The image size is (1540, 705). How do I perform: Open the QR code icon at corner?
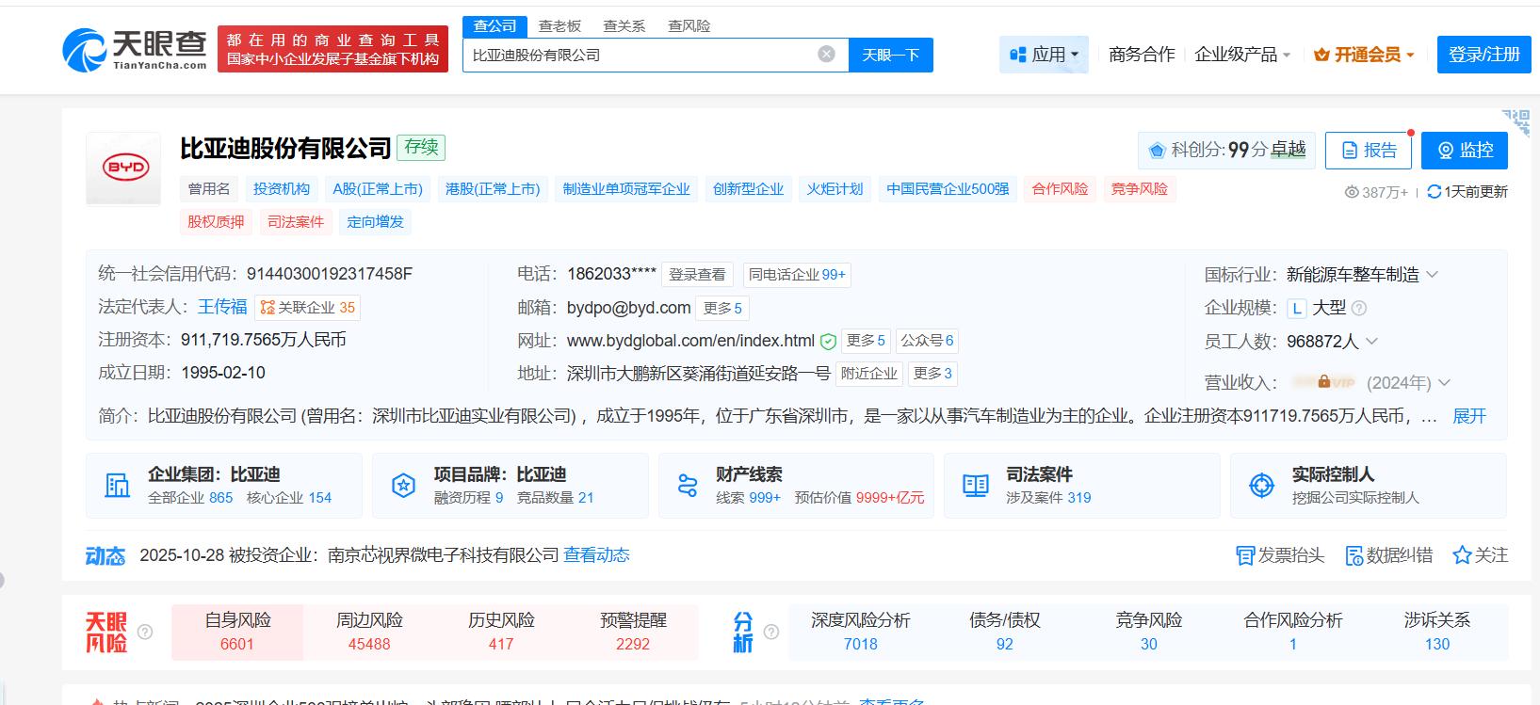pos(1516,122)
